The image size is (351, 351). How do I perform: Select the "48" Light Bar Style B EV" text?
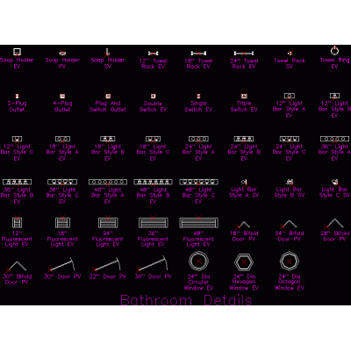click(x=153, y=195)
